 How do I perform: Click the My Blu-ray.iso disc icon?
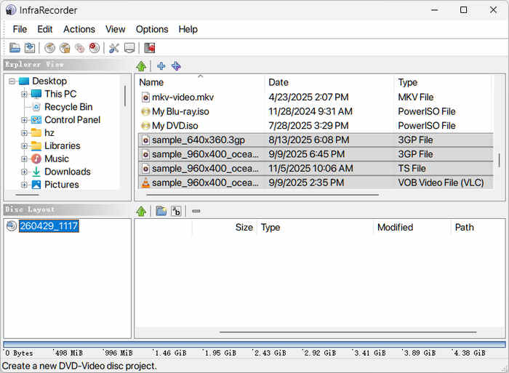145,112
